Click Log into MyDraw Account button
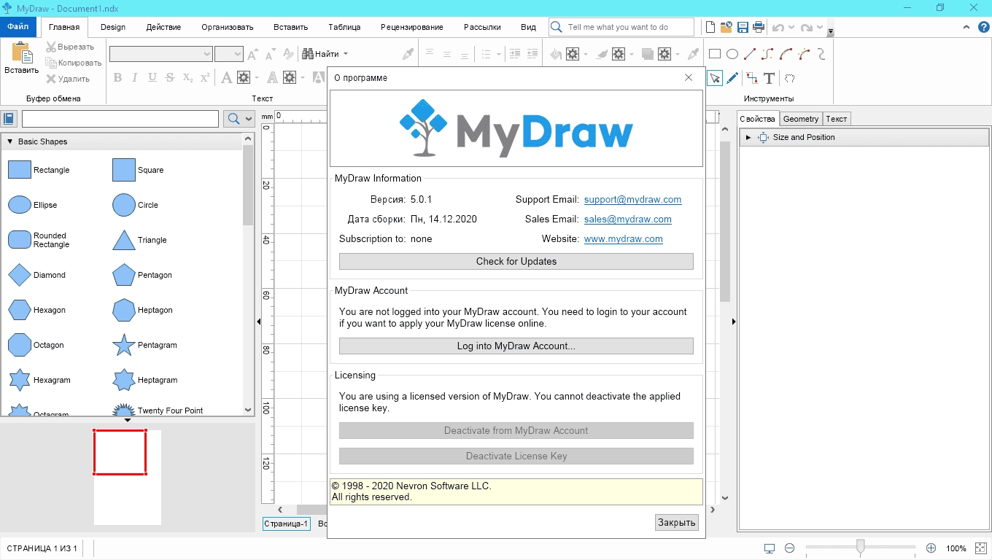 (x=516, y=346)
